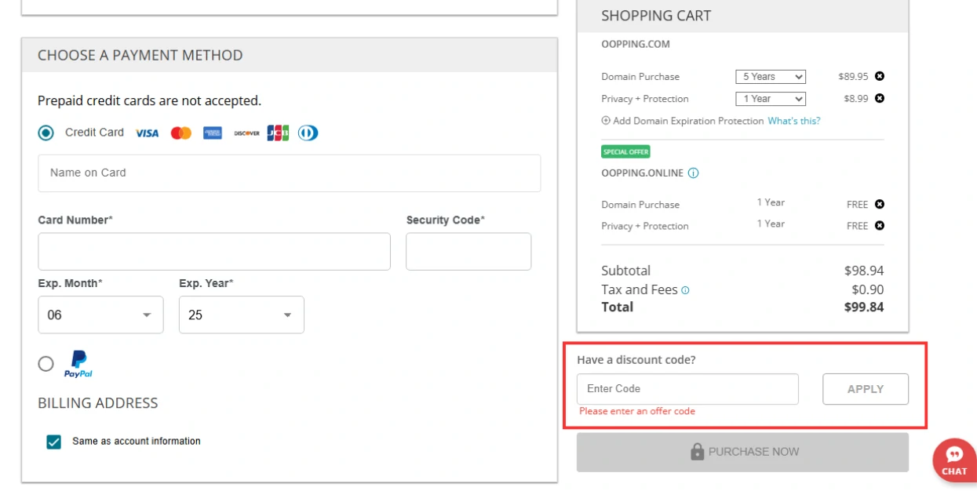The image size is (977, 491).
Task: Click the PURCHASE NOW button
Action: (742, 452)
